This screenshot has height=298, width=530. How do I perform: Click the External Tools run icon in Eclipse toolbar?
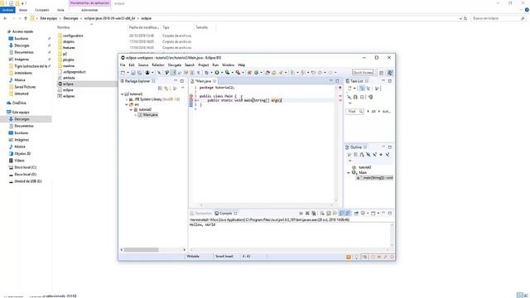coord(238,73)
